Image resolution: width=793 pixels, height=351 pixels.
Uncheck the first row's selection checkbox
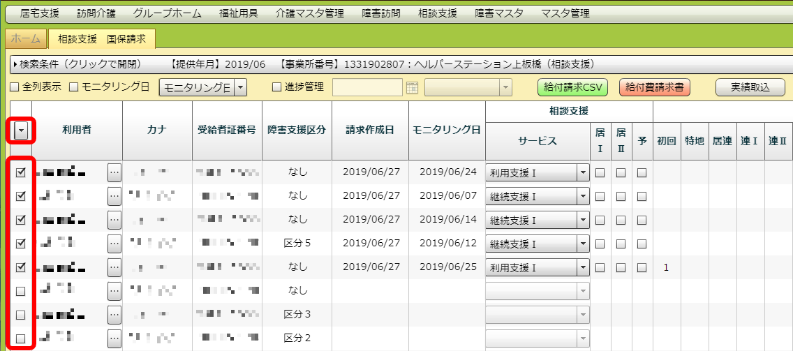(21, 172)
